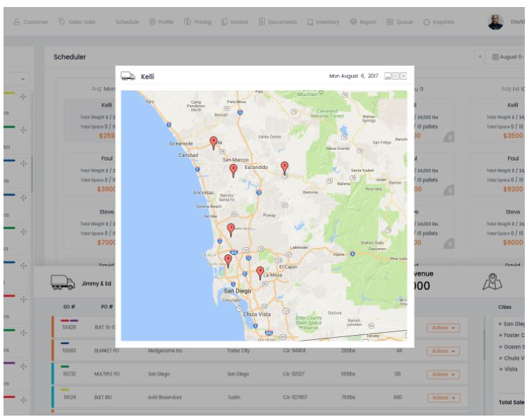529x417 pixels.
Task: Open the Inventory nav item
Action: pyautogui.click(x=323, y=22)
